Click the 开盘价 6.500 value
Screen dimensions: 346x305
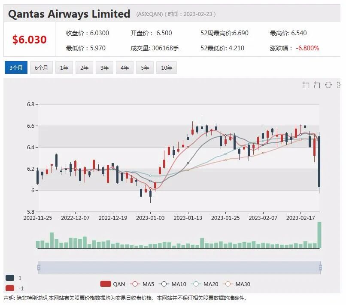(x=151, y=33)
